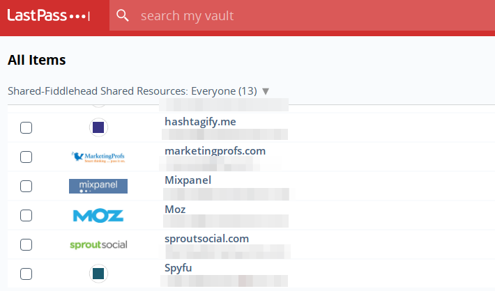This screenshot has height=291, width=495.
Task: Click the LastPass logo
Action: point(49,15)
